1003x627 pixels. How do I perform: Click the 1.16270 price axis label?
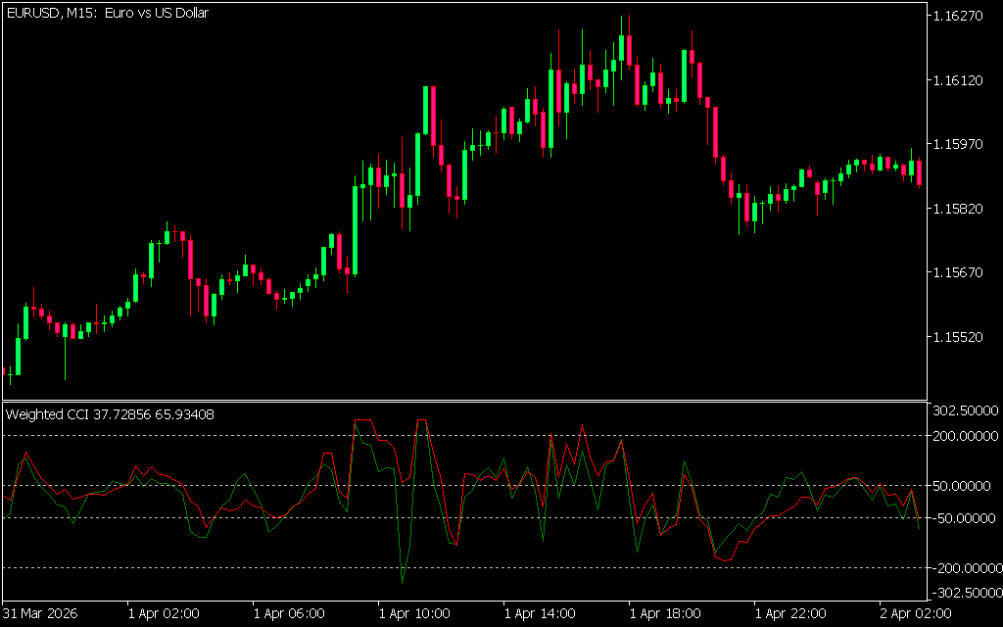pos(962,17)
